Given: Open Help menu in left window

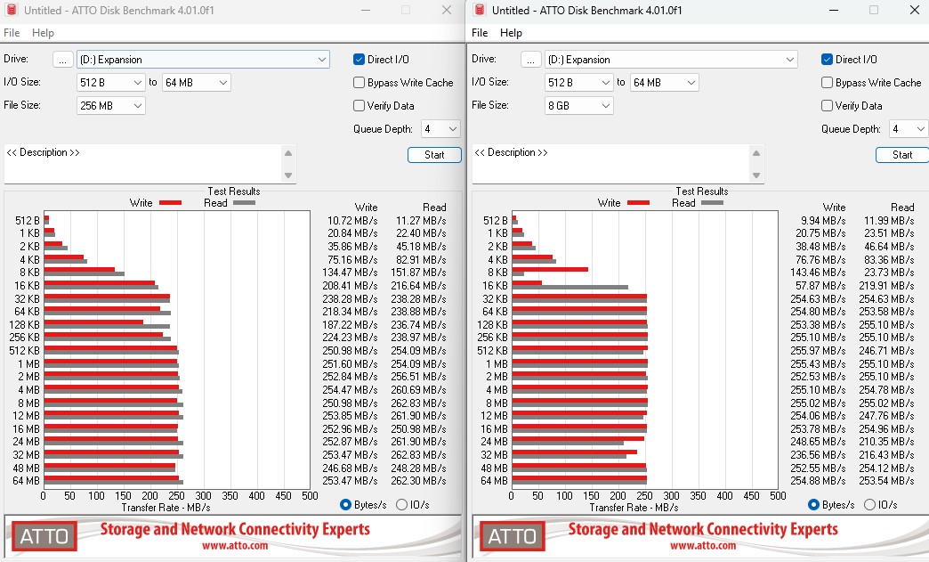Looking at the screenshot, I should pyautogui.click(x=43, y=33).
